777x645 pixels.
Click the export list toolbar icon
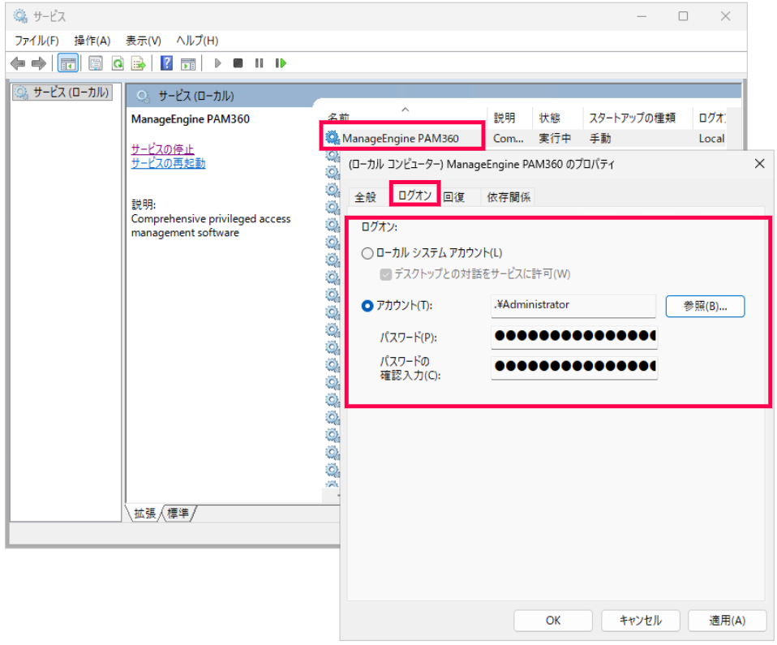138,63
